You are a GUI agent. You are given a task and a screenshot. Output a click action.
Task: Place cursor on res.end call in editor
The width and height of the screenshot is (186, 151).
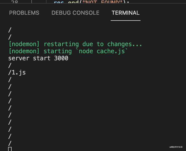click(66, 2)
